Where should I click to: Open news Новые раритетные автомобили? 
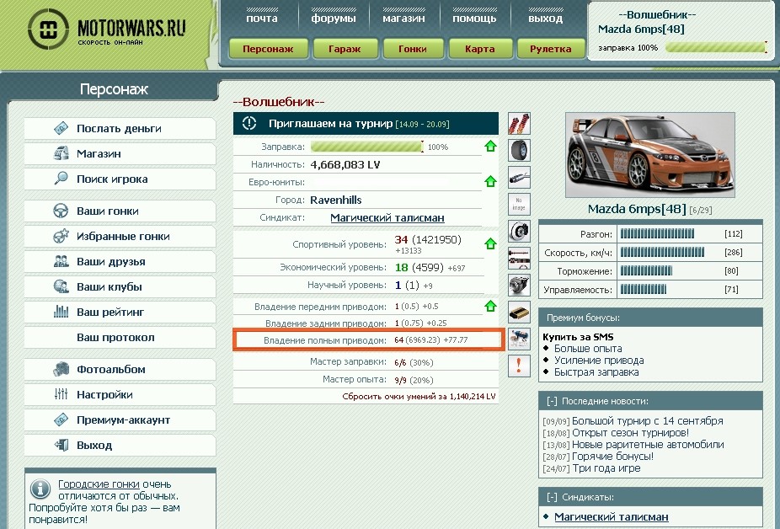[648, 445]
